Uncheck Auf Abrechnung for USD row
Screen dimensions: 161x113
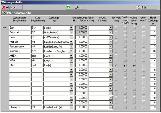(x=134, y=65)
